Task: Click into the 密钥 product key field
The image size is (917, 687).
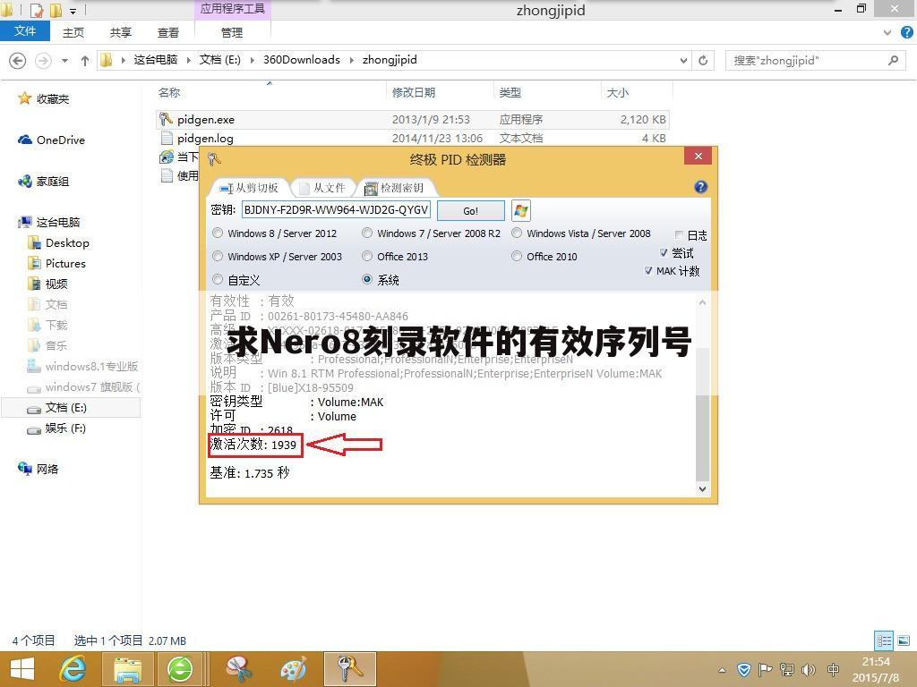Action: pos(337,209)
